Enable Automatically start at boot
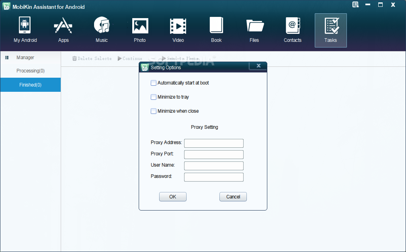Image resolution: width=406 pixels, height=252 pixels. pos(154,83)
